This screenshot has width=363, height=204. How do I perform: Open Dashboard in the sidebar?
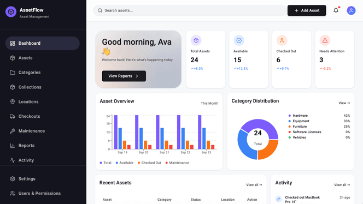point(42,43)
